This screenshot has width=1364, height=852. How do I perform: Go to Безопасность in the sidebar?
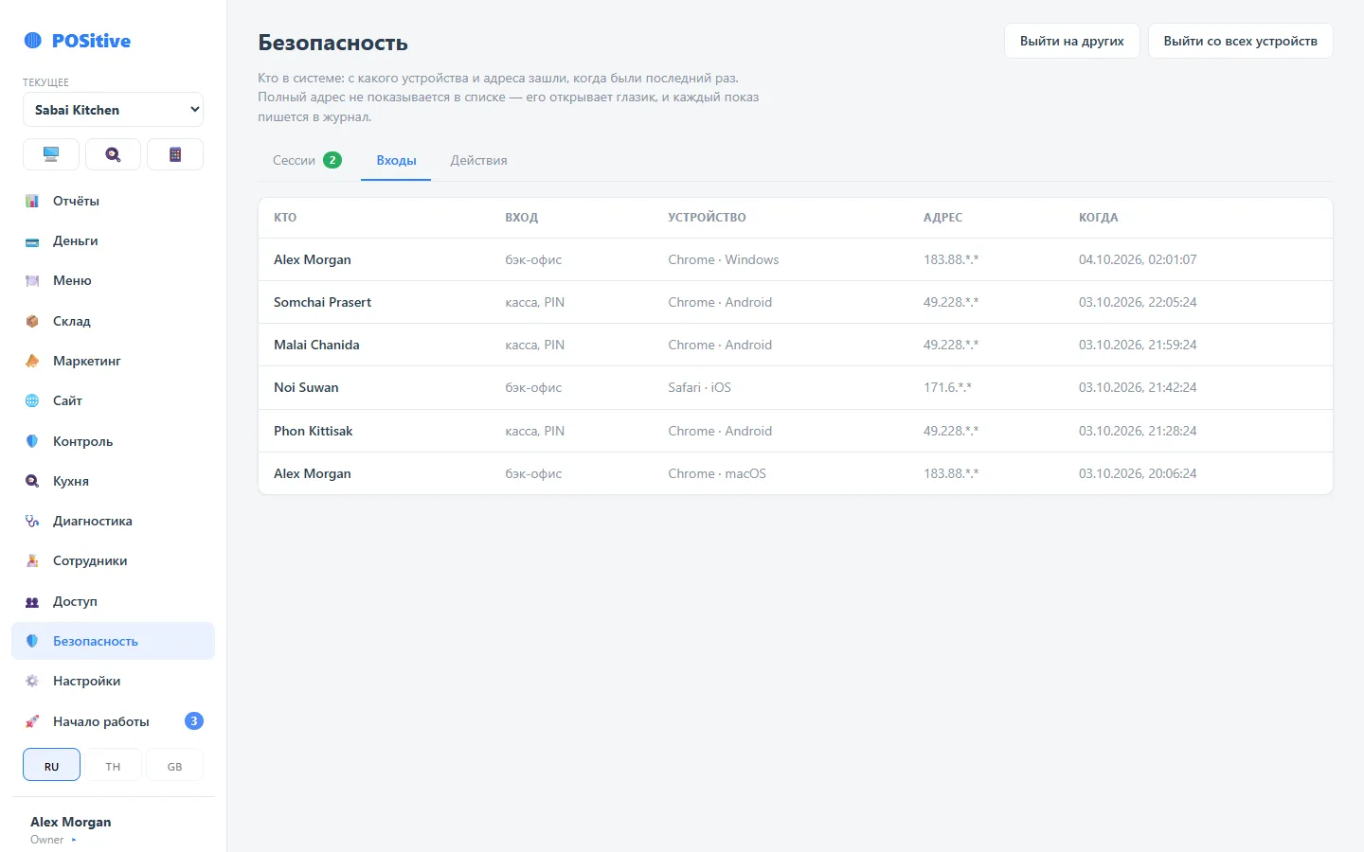pos(113,641)
